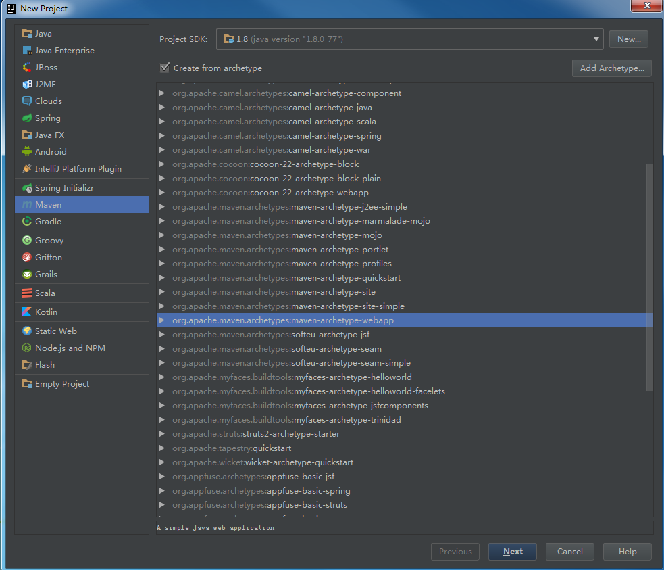Click the Spring leaf icon
The width and height of the screenshot is (664, 570).
coord(27,118)
